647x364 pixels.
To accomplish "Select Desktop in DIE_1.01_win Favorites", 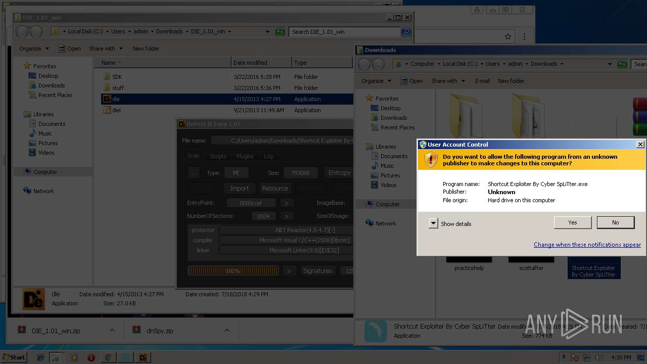I will point(48,76).
